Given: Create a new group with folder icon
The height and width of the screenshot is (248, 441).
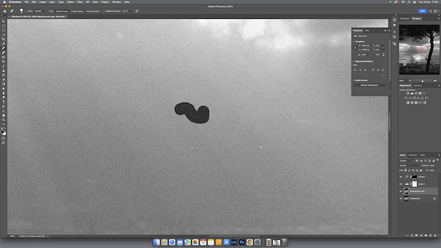Looking at the screenshot, I should pos(426,235).
